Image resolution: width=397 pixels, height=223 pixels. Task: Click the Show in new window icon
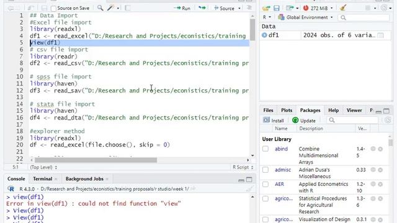pyautogui.click(x=30, y=8)
